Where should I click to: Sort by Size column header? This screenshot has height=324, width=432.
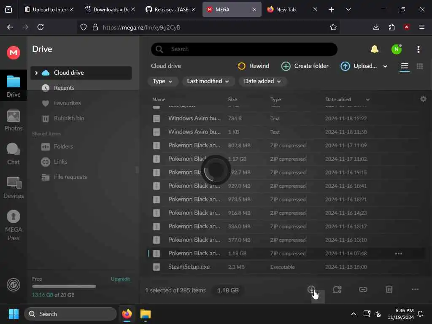(x=232, y=100)
